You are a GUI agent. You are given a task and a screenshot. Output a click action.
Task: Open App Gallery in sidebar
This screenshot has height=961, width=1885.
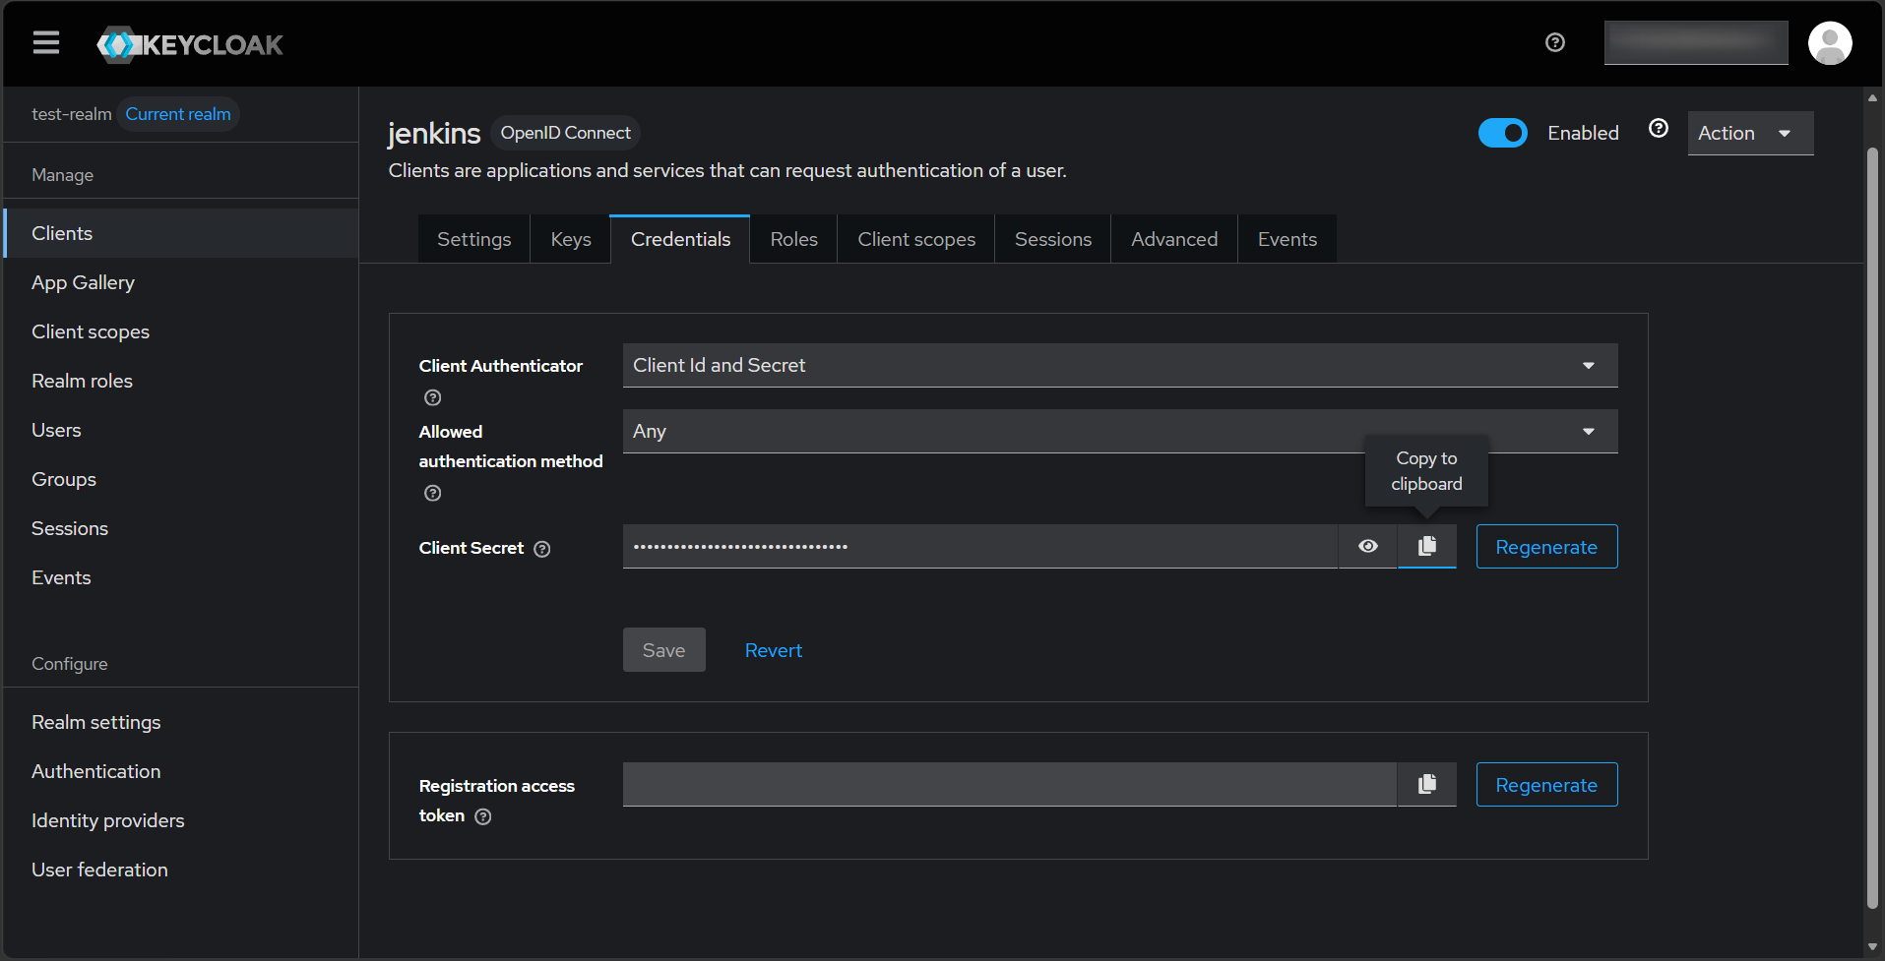181,282
